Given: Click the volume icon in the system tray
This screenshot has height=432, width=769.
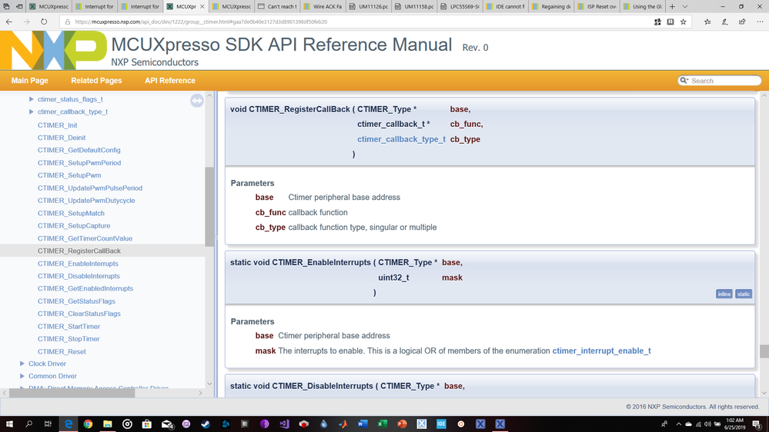Looking at the screenshot, I should [707, 424].
